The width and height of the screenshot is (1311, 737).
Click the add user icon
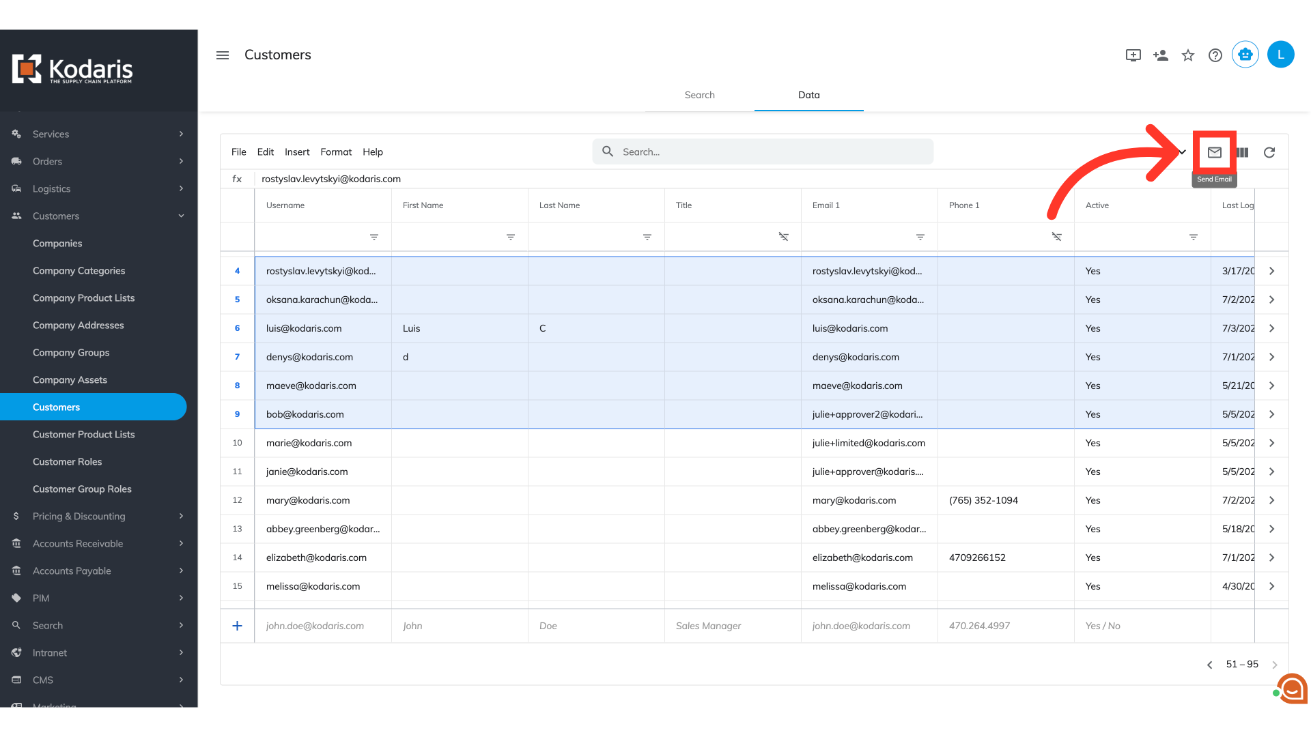tap(1160, 55)
